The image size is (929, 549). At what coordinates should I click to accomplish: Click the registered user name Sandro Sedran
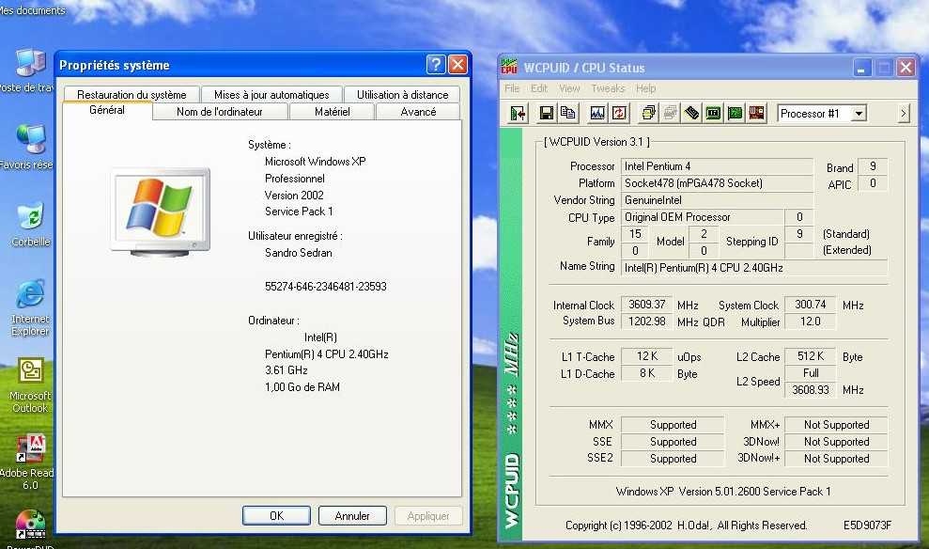click(x=298, y=253)
